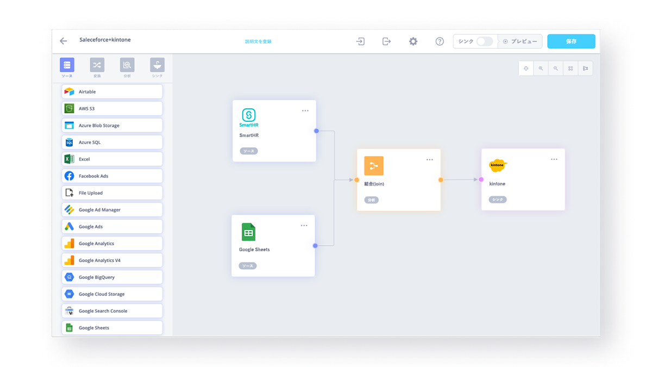Select Excel in the source list
Image resolution: width=652 pixels, height=367 pixels.
(x=112, y=159)
